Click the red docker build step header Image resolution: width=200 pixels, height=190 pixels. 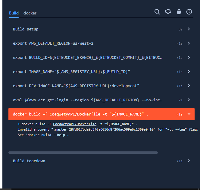click(102, 114)
